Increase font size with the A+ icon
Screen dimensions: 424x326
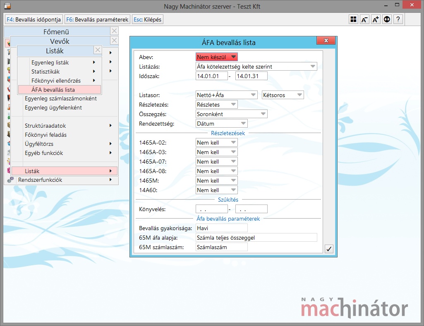(x=376, y=19)
